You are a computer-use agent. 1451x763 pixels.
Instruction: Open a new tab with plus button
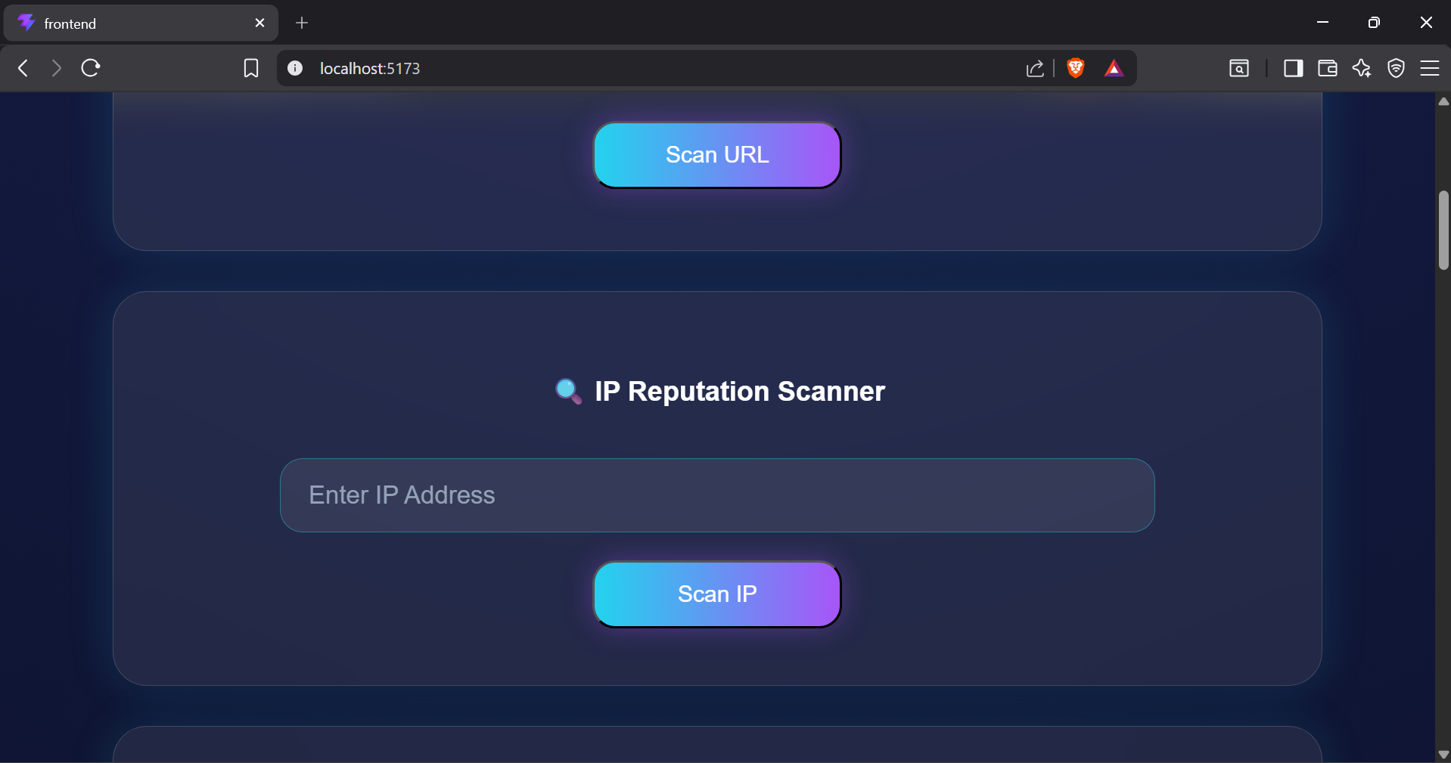[x=302, y=23]
